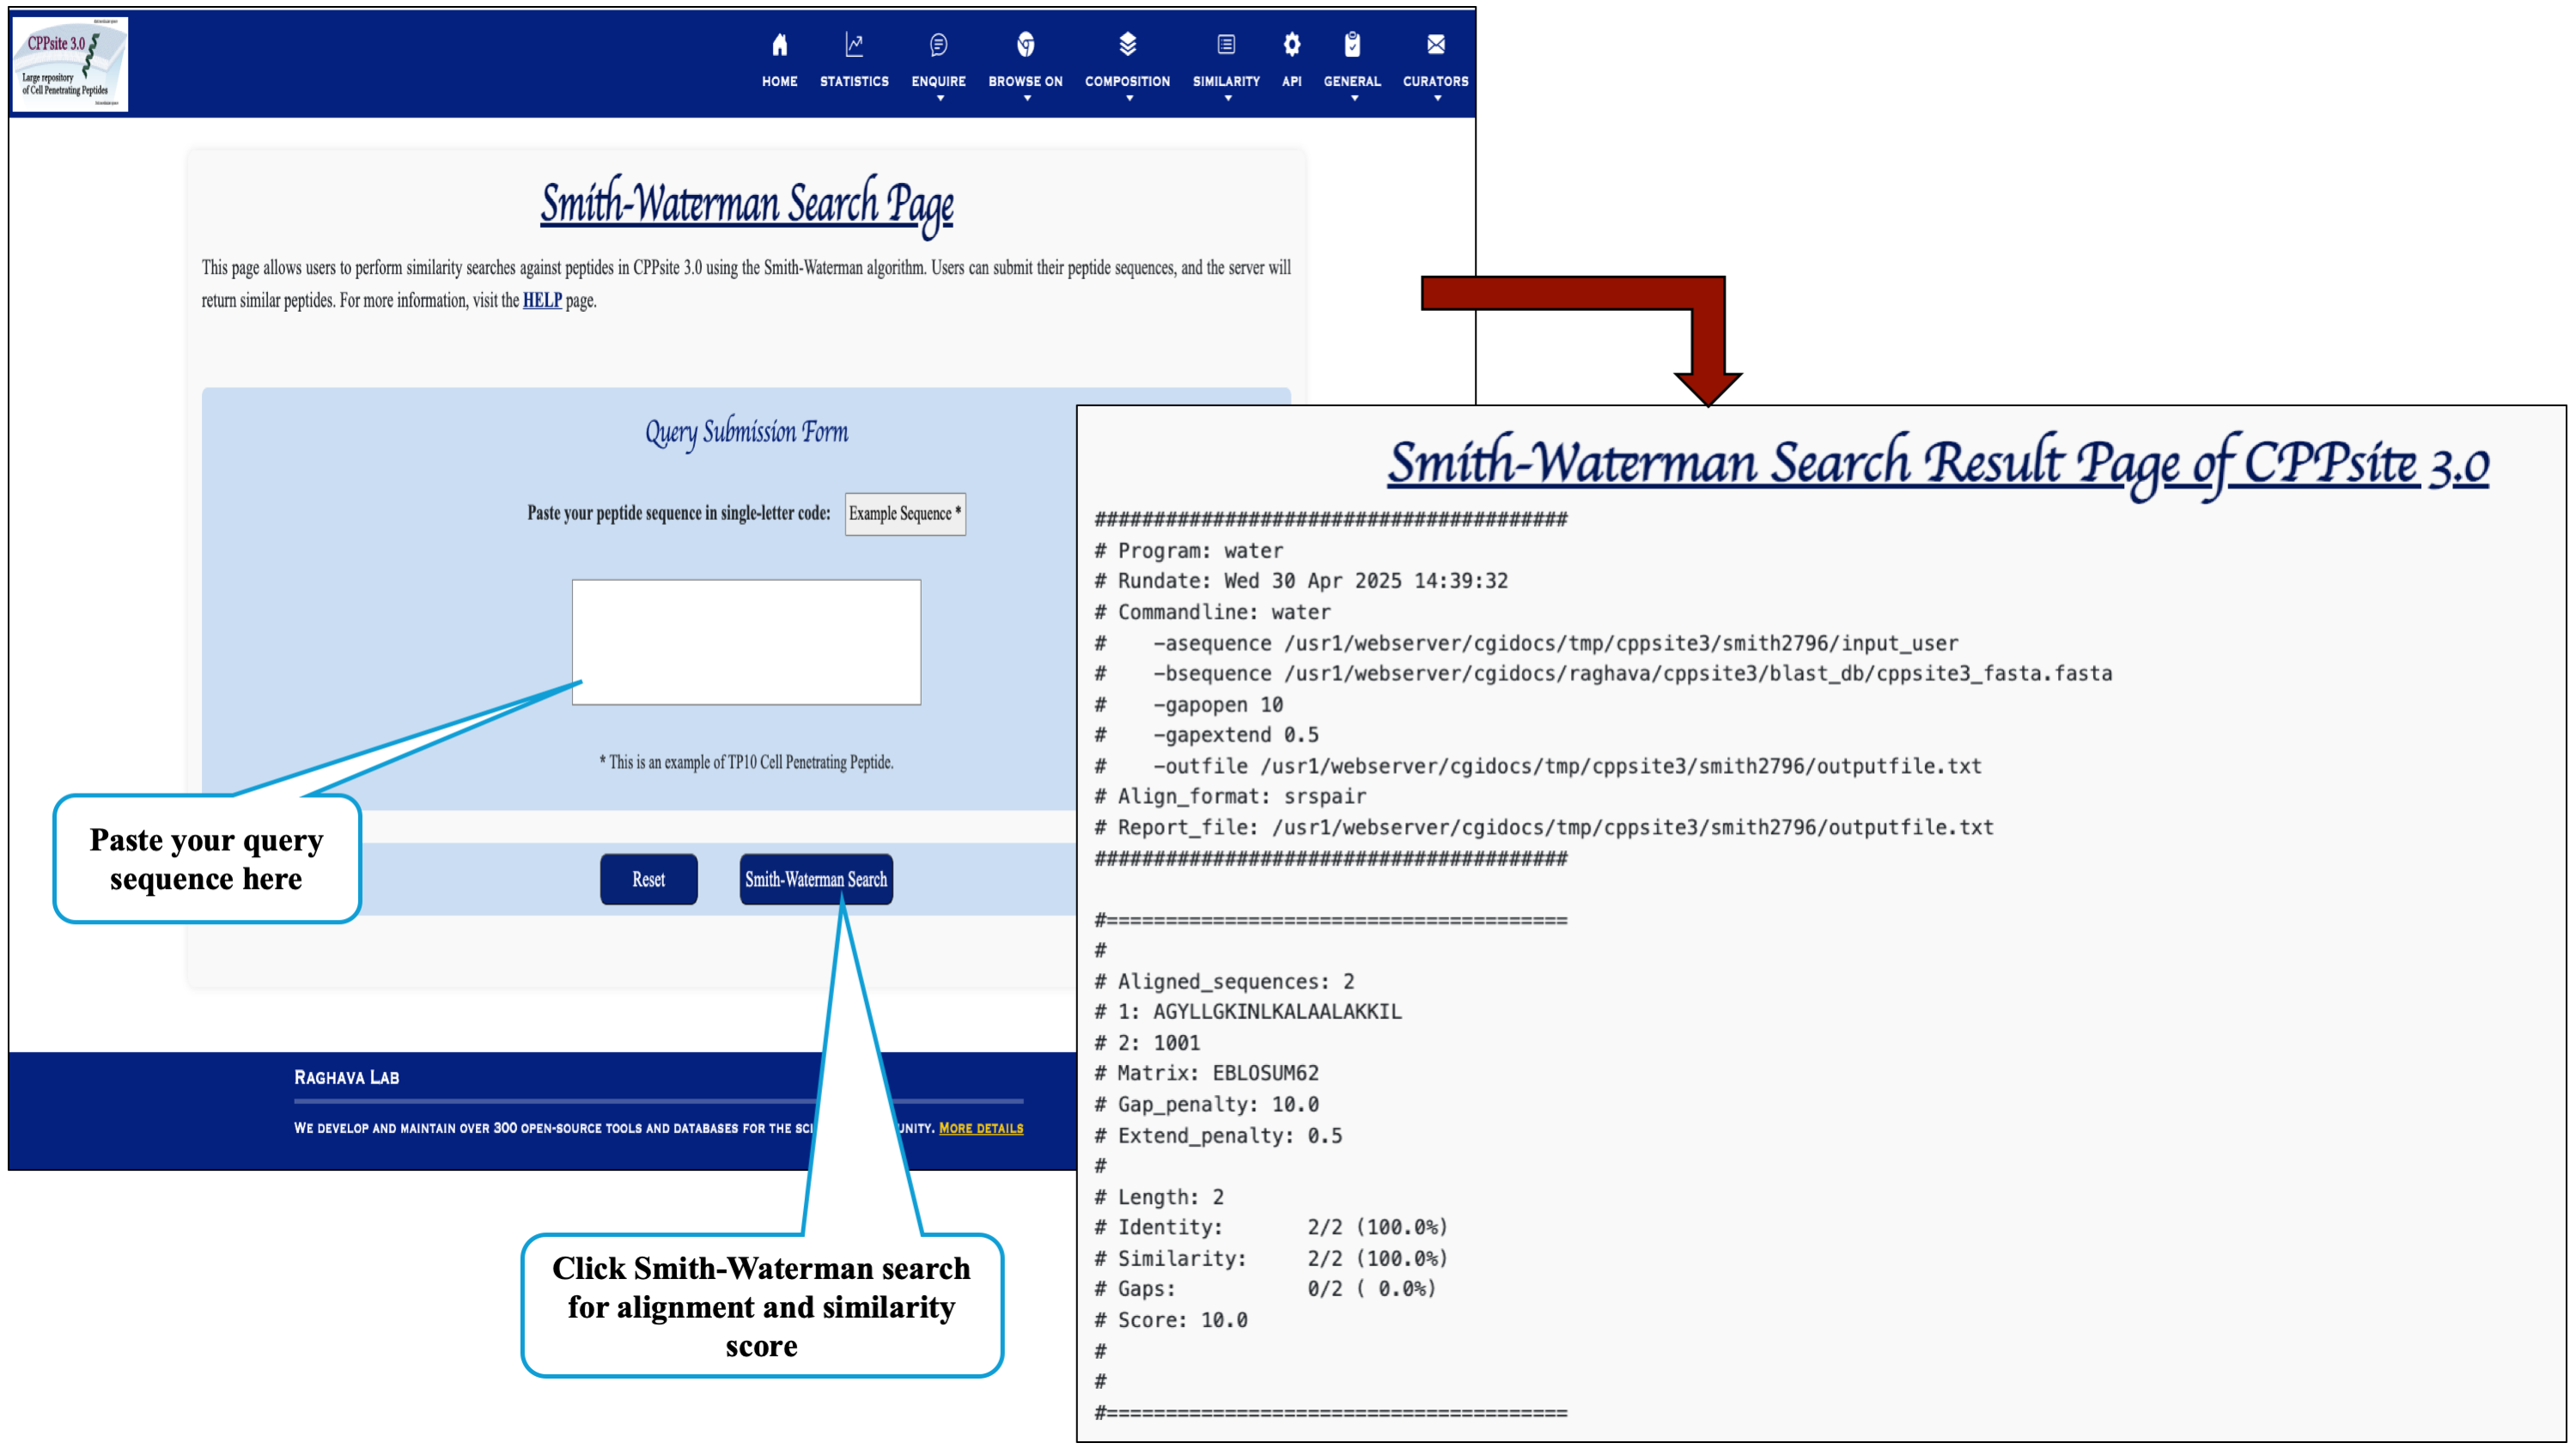Image resolution: width=2576 pixels, height=1449 pixels.
Task: Click the Similarity list icon
Action: pyautogui.click(x=1225, y=45)
